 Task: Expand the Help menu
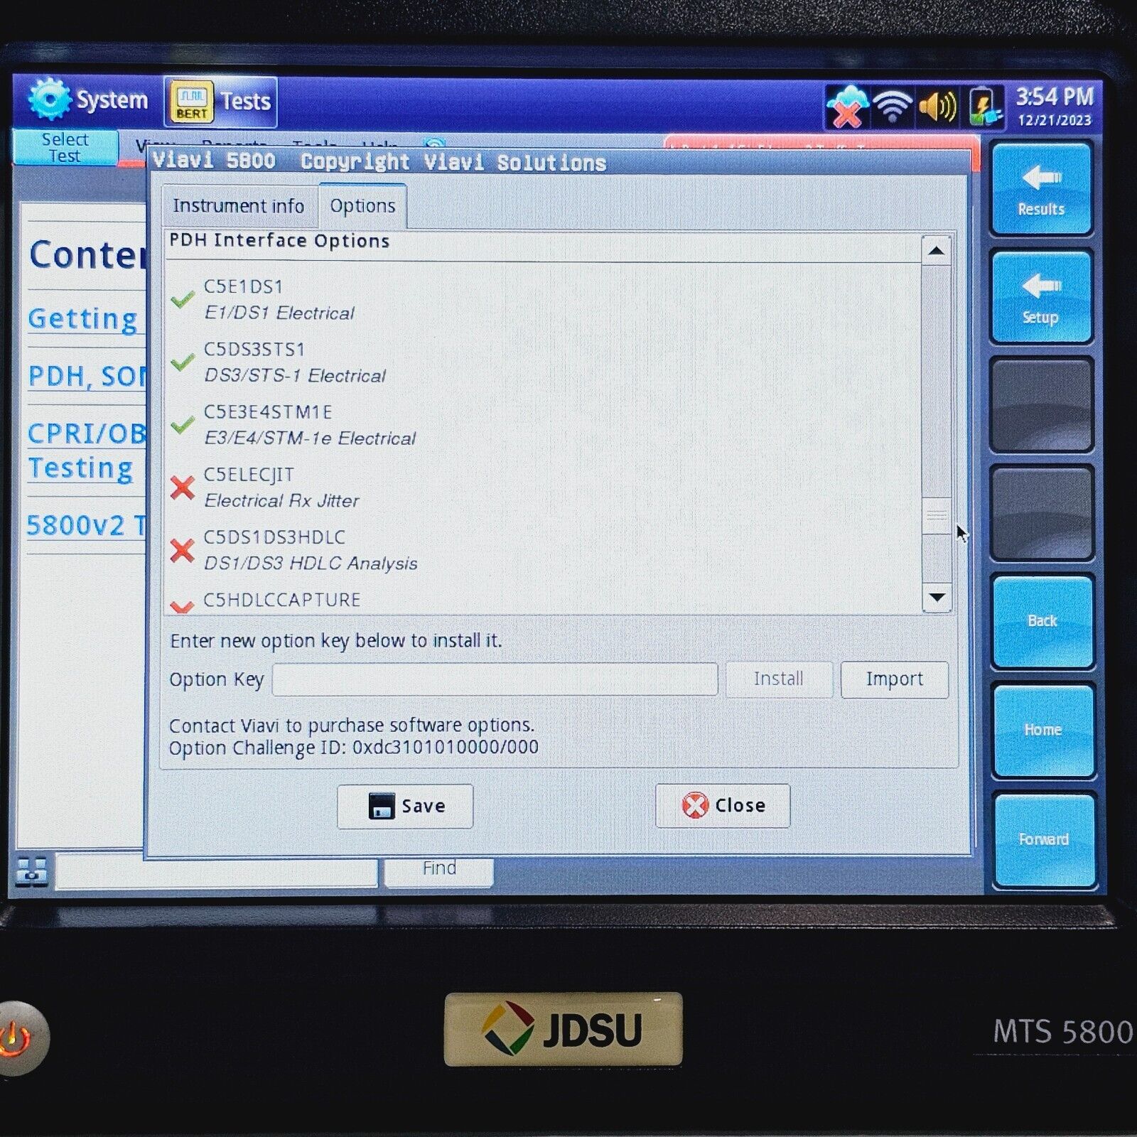click(x=379, y=145)
